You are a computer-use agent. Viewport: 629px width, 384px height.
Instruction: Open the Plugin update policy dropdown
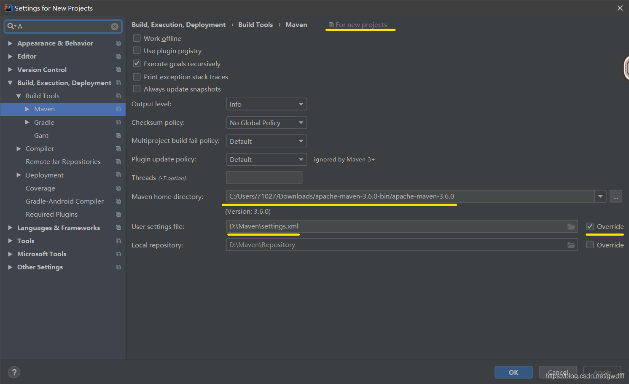(266, 159)
